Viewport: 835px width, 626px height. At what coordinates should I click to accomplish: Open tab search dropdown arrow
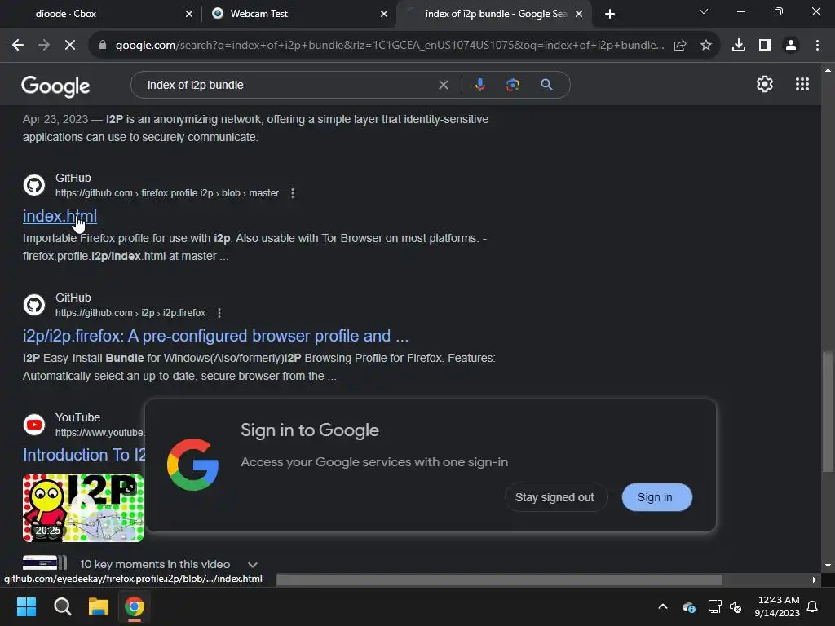[704, 11]
